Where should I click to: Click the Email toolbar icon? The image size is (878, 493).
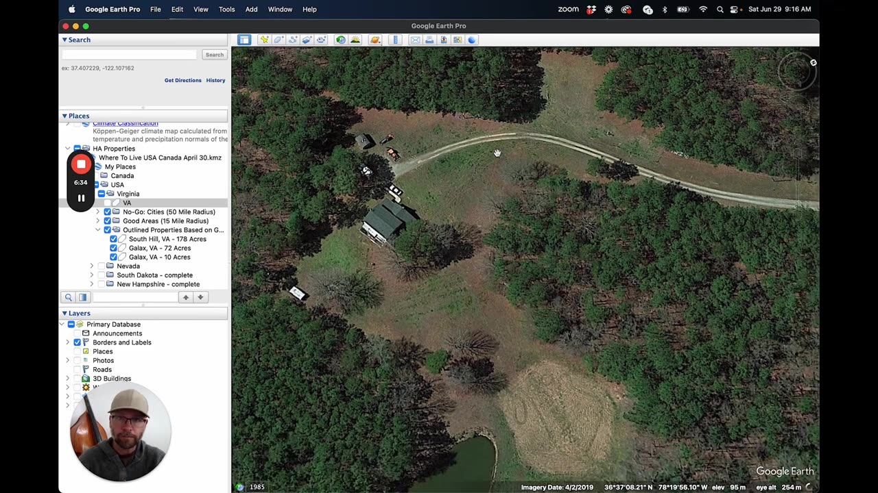415,40
